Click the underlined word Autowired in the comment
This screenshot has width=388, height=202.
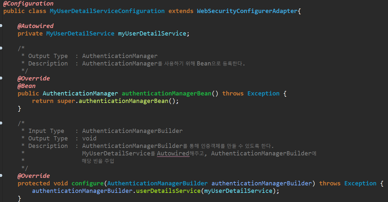pos(173,153)
